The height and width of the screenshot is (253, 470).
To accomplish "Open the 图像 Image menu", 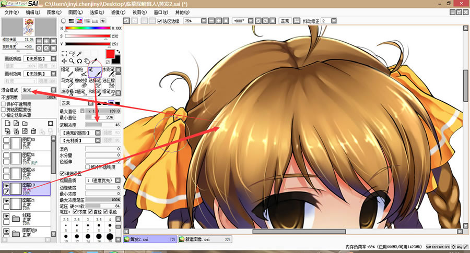I will [x=54, y=13].
